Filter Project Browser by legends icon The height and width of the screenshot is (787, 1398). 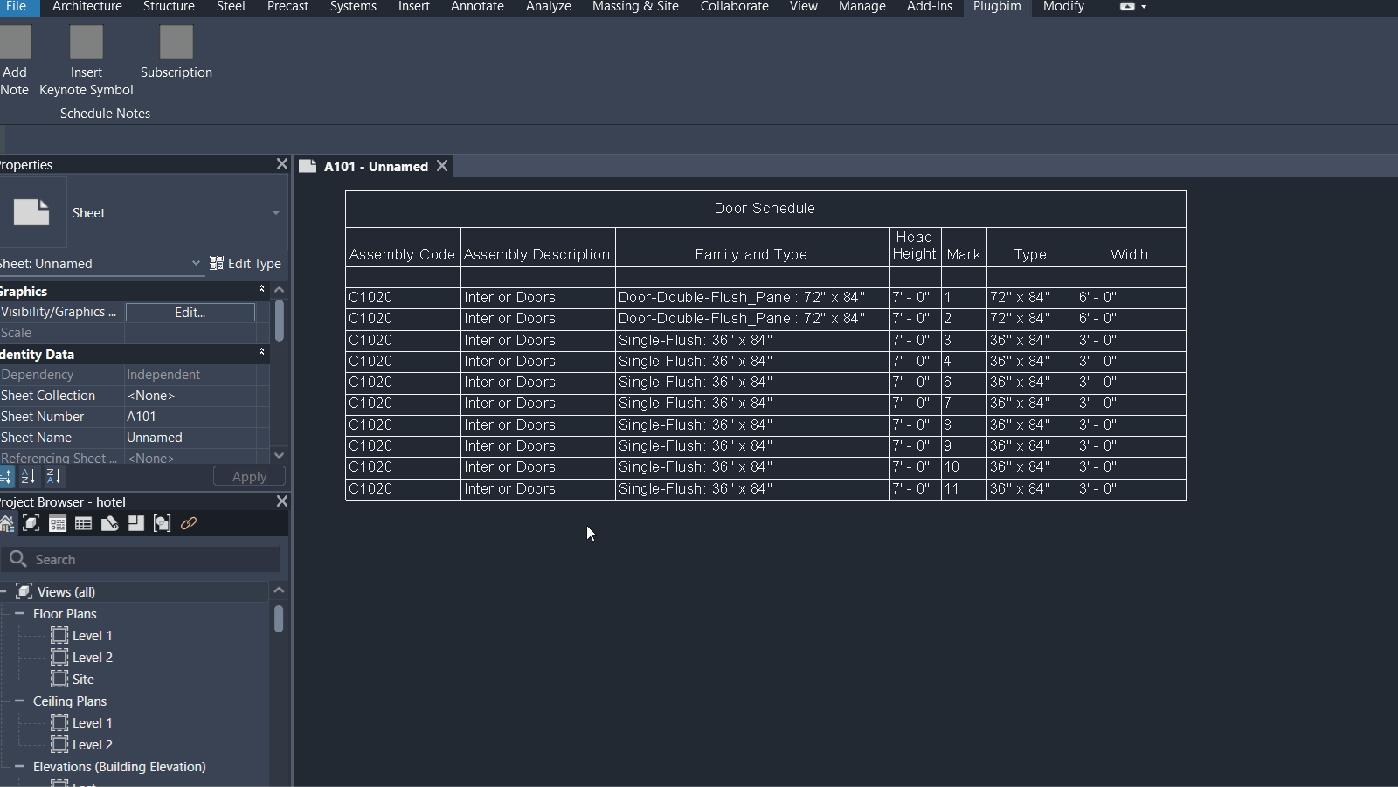click(x=58, y=523)
